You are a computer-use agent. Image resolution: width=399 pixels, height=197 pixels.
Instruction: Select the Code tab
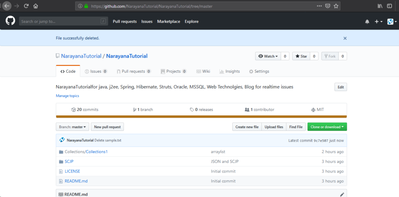[x=68, y=71]
